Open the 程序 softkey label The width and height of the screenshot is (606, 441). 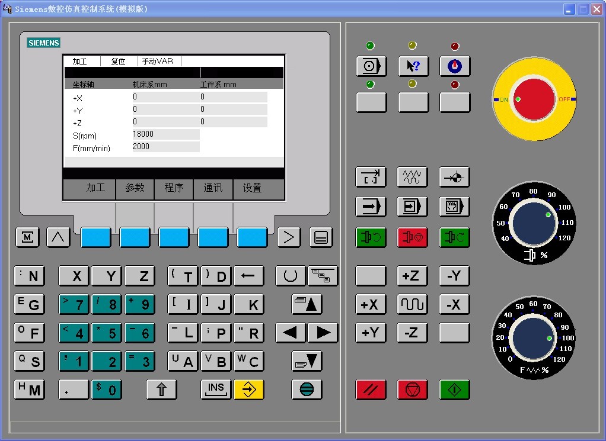(x=174, y=188)
